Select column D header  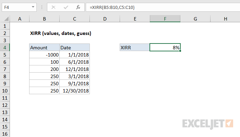coord(105,19)
